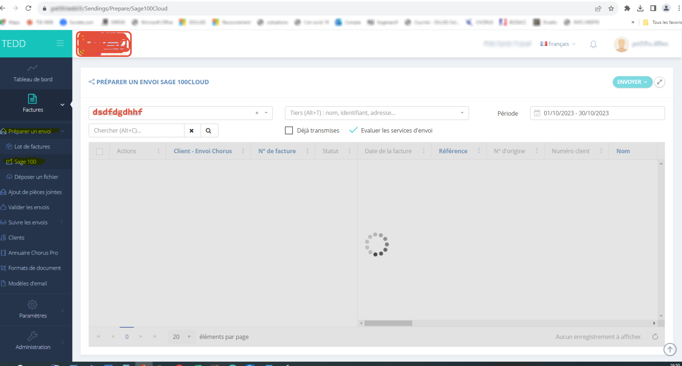
Task: Open browser downloads icon
Action: (x=640, y=8)
